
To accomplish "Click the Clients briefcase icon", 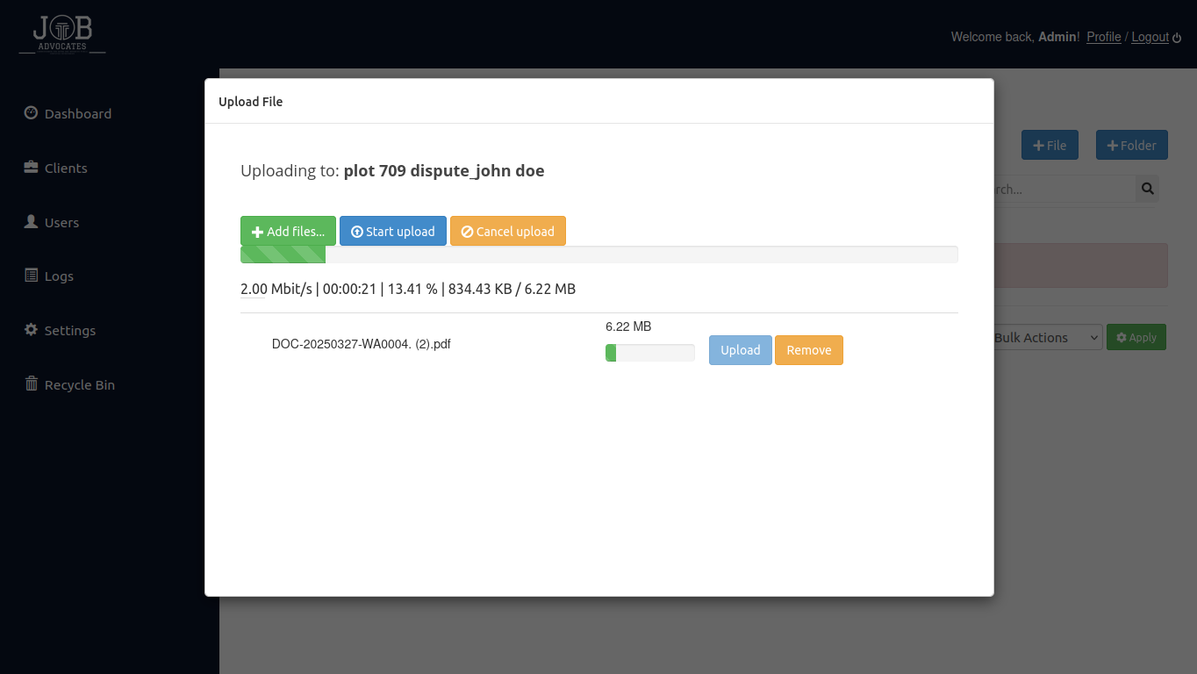I will (x=31, y=168).
